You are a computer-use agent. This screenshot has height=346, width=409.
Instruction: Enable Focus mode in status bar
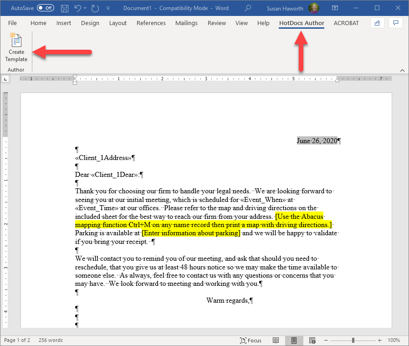251,340
